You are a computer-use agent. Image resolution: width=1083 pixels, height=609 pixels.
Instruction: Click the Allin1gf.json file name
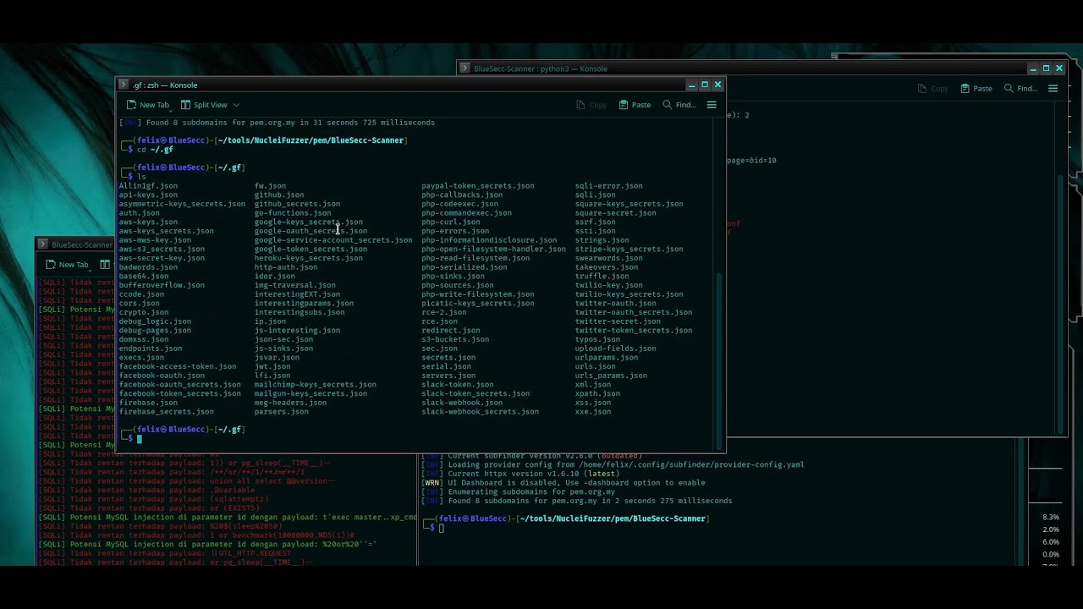[148, 186]
